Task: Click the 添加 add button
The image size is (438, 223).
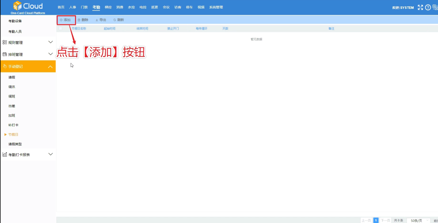Action: click(x=65, y=20)
